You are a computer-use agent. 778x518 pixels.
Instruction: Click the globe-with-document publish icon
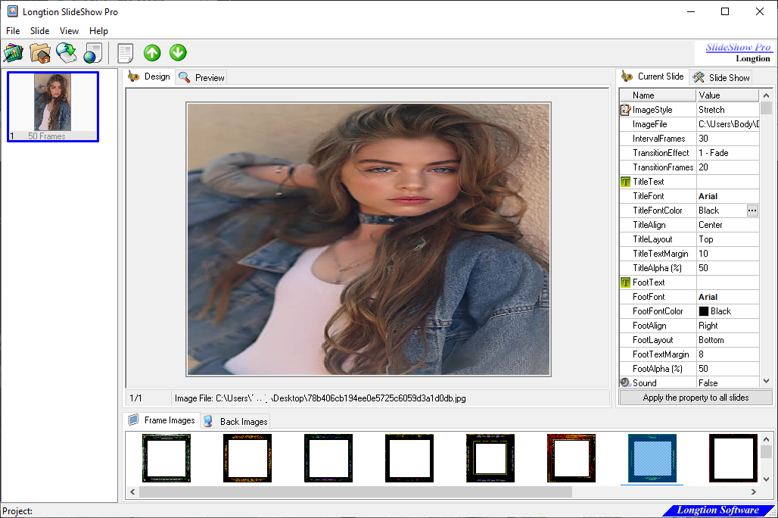click(93, 53)
